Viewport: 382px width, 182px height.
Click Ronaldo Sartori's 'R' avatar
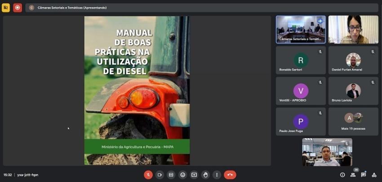tap(301, 60)
